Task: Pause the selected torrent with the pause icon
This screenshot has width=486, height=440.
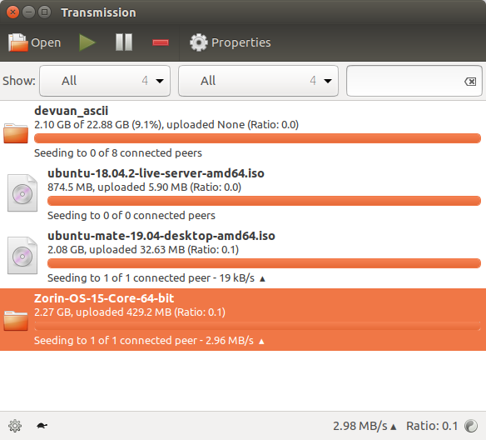Action: pos(124,42)
